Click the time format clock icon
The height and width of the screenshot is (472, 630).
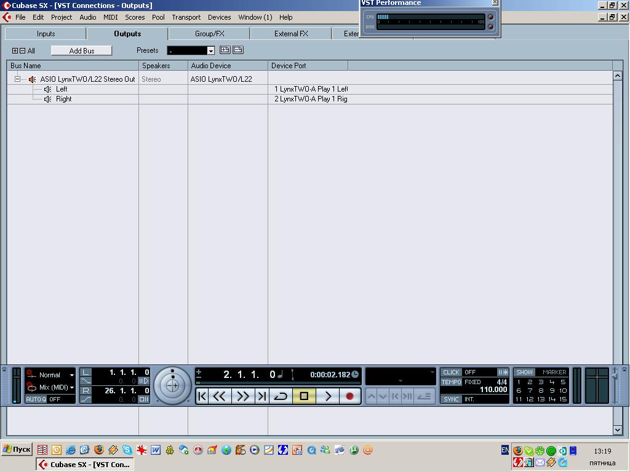355,374
